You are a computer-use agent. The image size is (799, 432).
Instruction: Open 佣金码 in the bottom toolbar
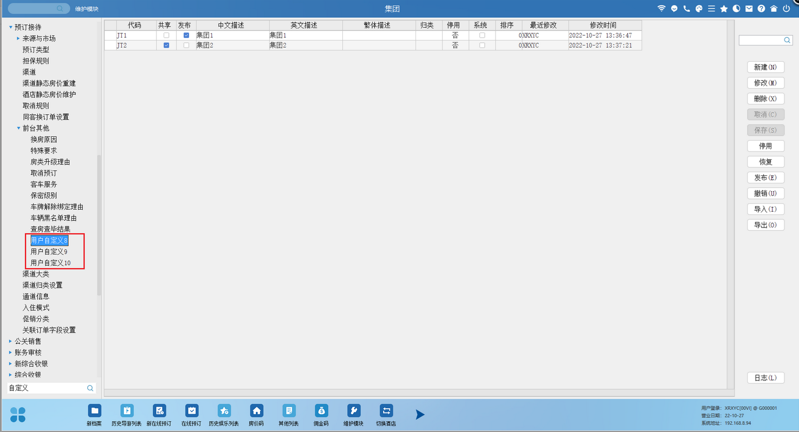pos(321,415)
